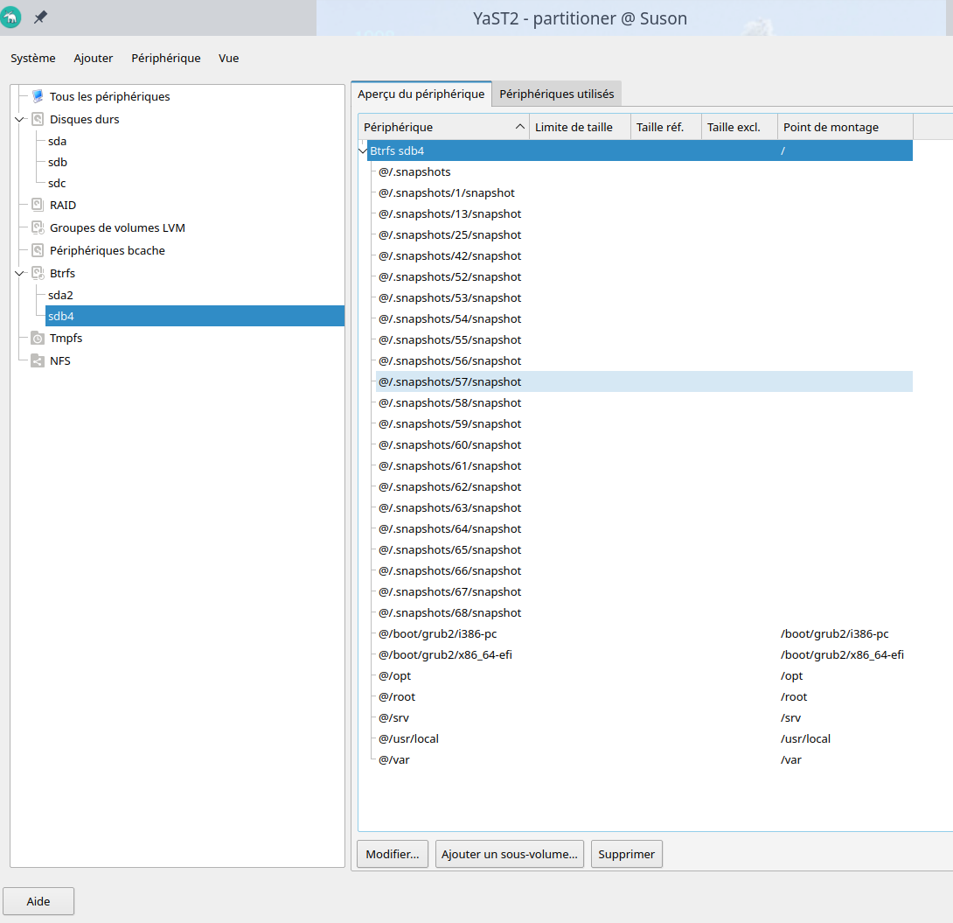
Task: Open the Ajouter menu
Action: click(x=93, y=58)
